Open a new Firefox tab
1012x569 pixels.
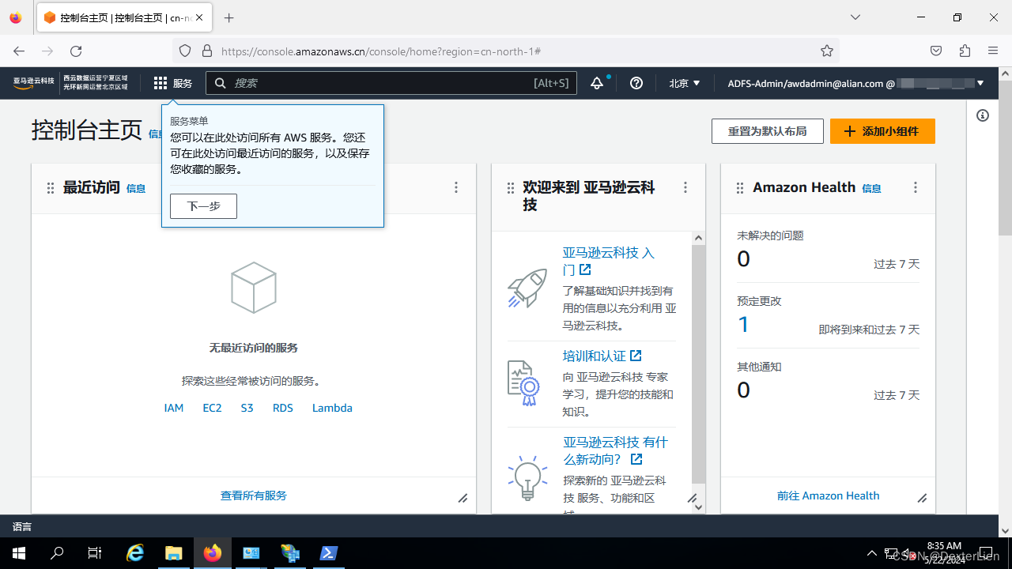(x=229, y=17)
